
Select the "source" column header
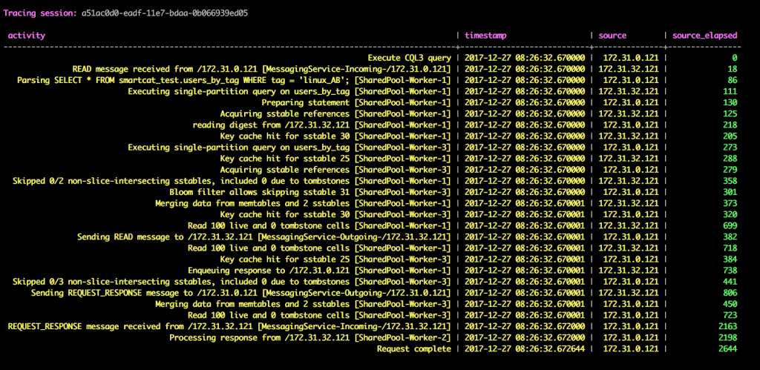pos(612,35)
